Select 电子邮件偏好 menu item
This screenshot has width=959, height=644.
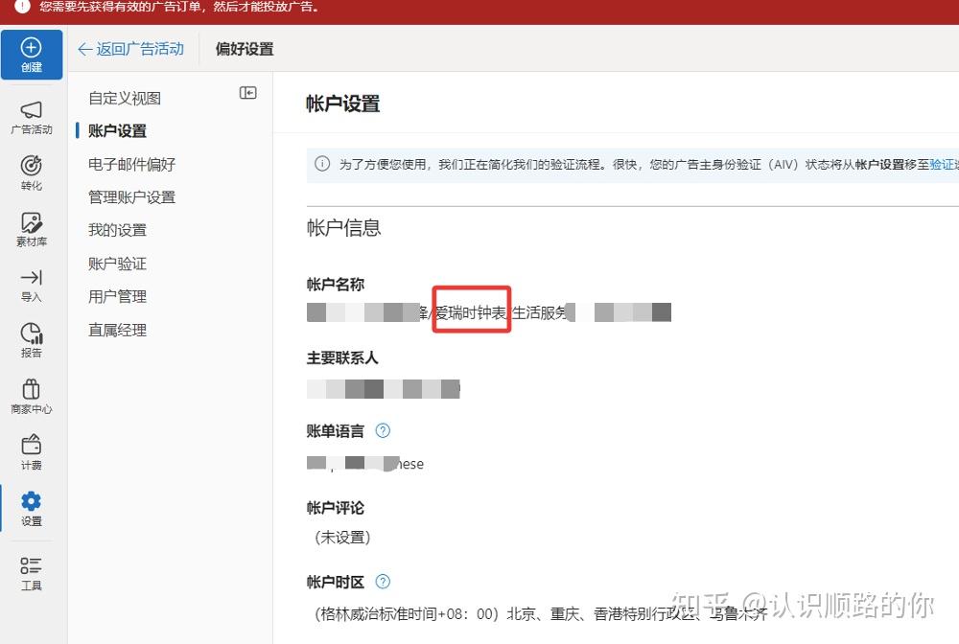[x=132, y=164]
